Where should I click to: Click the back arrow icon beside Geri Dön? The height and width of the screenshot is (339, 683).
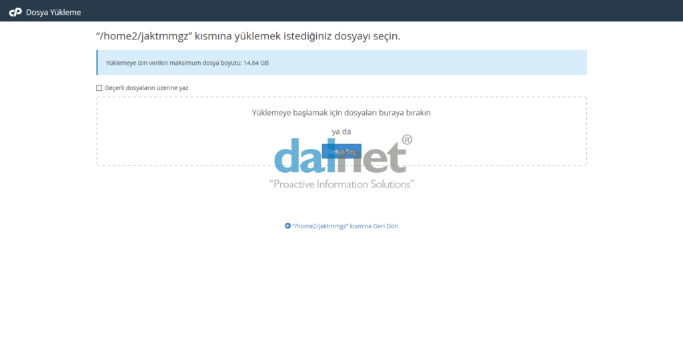pos(287,226)
